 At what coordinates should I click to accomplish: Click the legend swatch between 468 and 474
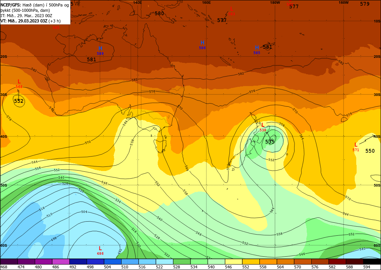tap(9, 262)
